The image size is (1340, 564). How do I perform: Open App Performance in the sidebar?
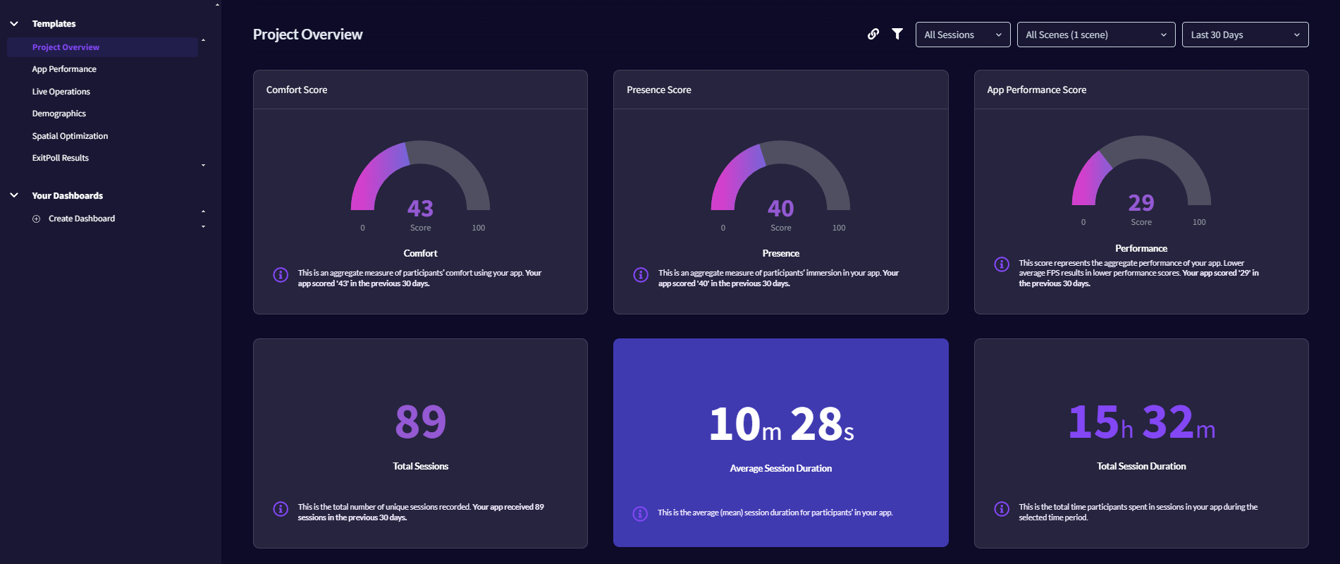(x=64, y=69)
